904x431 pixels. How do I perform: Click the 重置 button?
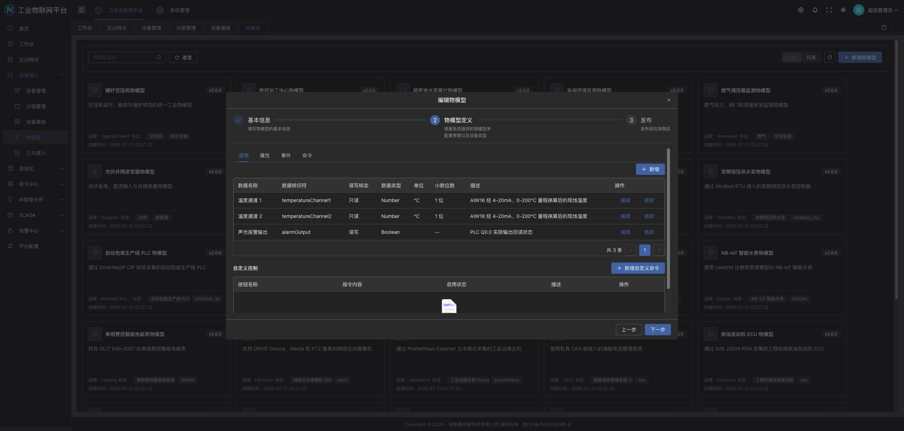183,57
